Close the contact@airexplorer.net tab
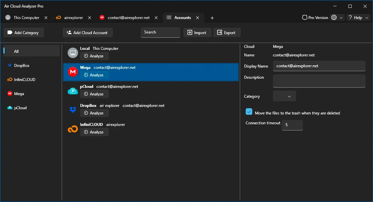 [x=156, y=18]
